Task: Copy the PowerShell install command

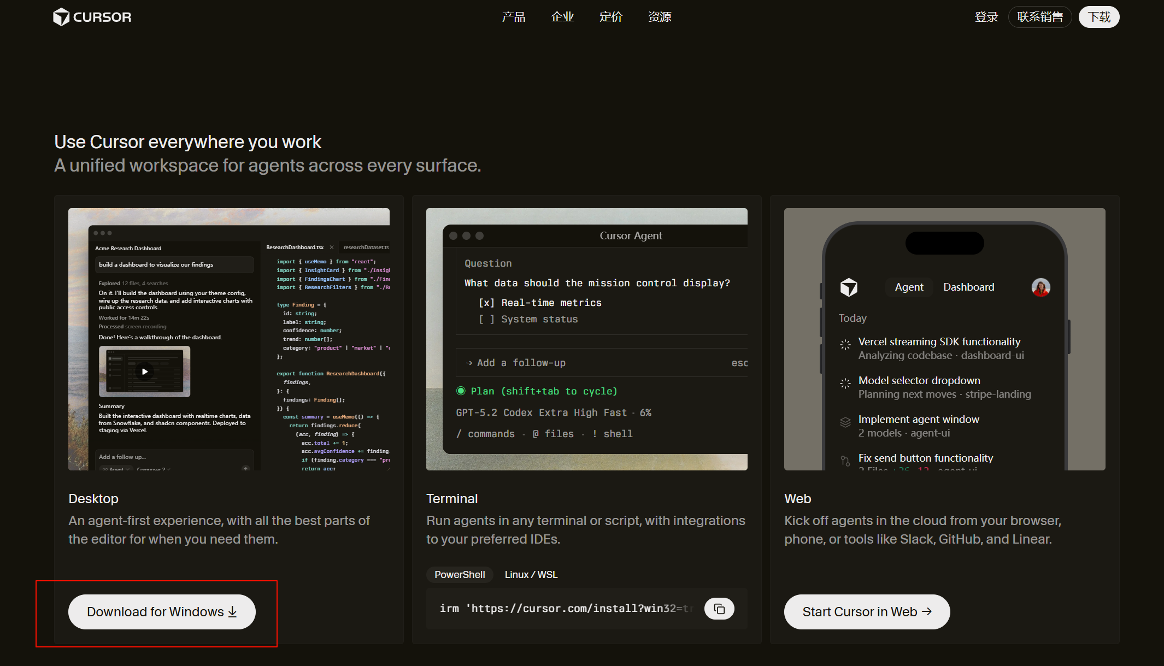Action: coord(719,609)
